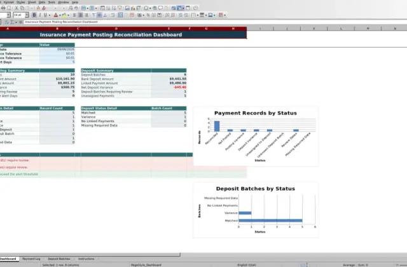Select the -$45.40 Net Deposit Variance cell

point(169,87)
